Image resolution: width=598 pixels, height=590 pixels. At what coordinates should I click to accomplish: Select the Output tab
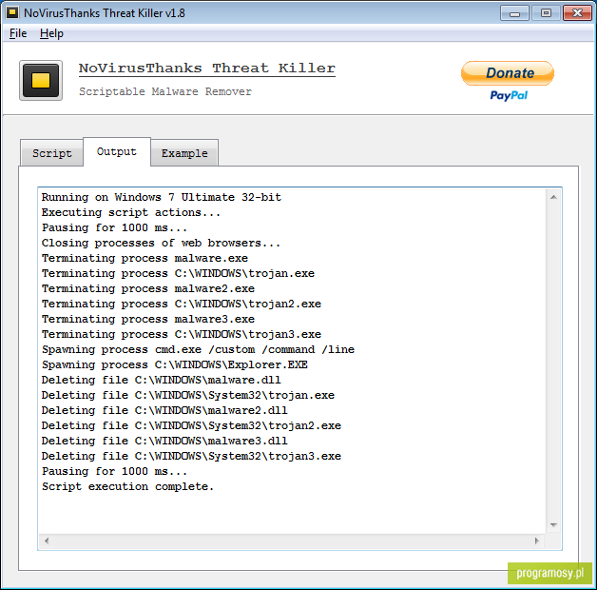pyautogui.click(x=117, y=151)
